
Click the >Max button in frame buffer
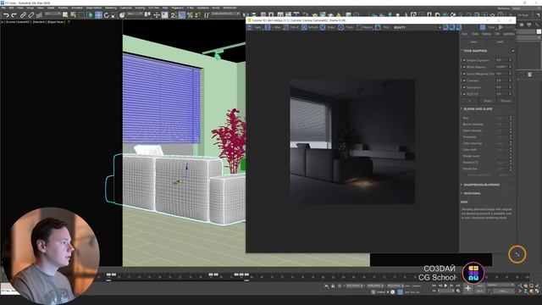coord(273,27)
